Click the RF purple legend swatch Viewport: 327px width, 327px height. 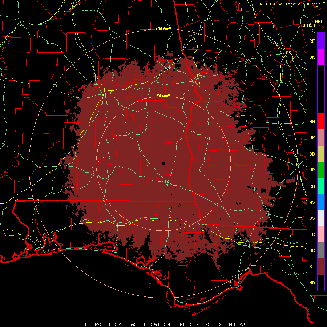click(x=321, y=41)
